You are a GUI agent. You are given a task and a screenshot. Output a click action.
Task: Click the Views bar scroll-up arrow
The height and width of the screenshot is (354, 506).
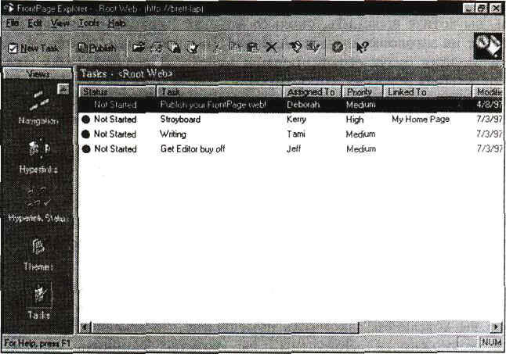63,88
